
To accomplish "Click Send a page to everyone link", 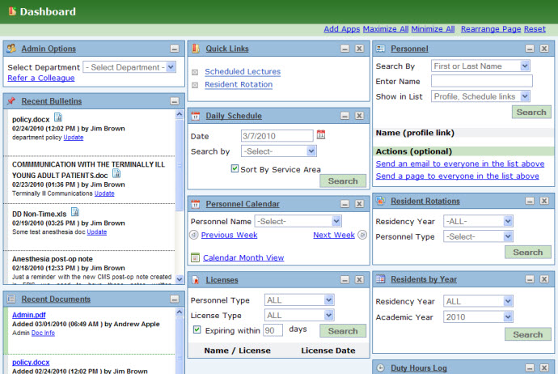I will coord(457,176).
